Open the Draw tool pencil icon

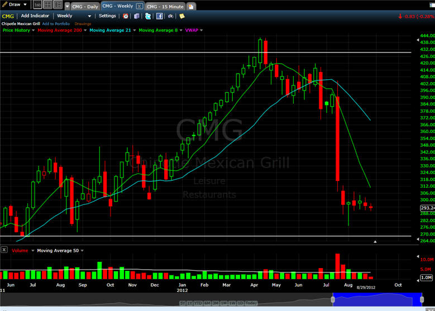click(4, 4)
